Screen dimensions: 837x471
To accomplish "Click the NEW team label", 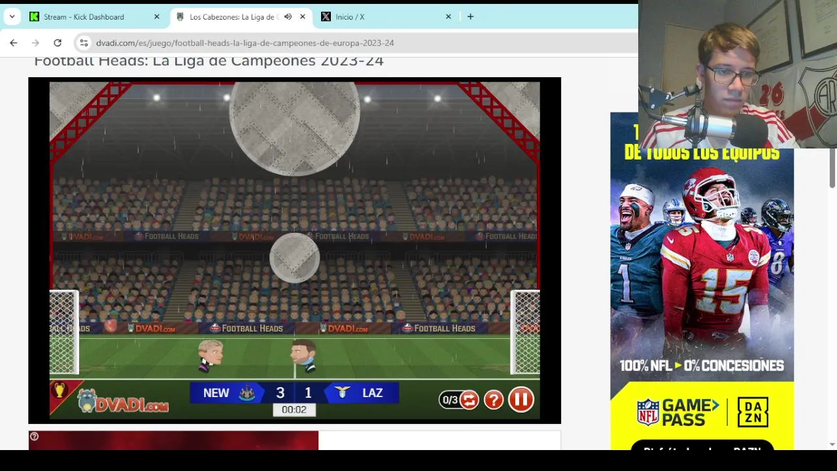I will point(216,393).
